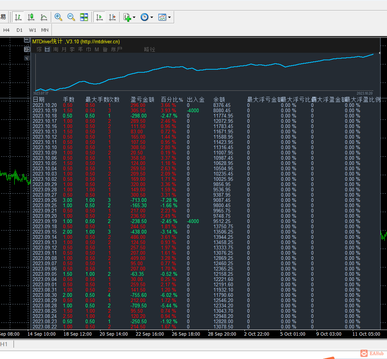Select the W1 timeframe

point(33,30)
